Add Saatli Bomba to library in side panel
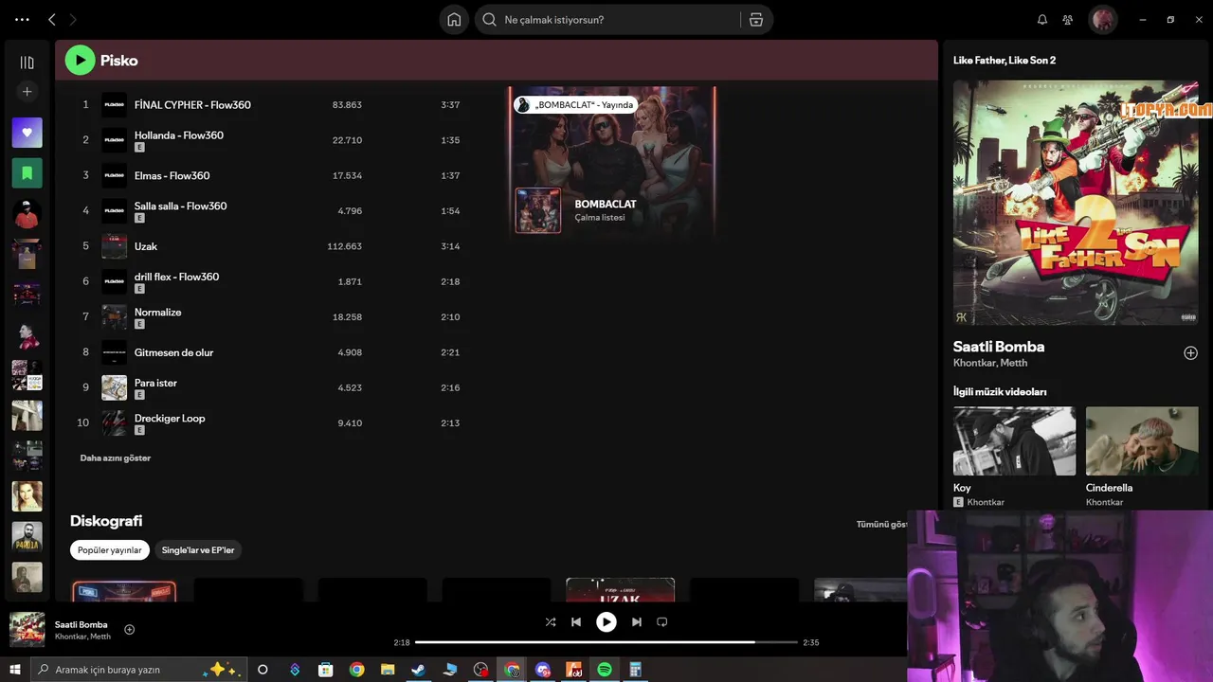Screen dimensions: 1213x682 1190,353
